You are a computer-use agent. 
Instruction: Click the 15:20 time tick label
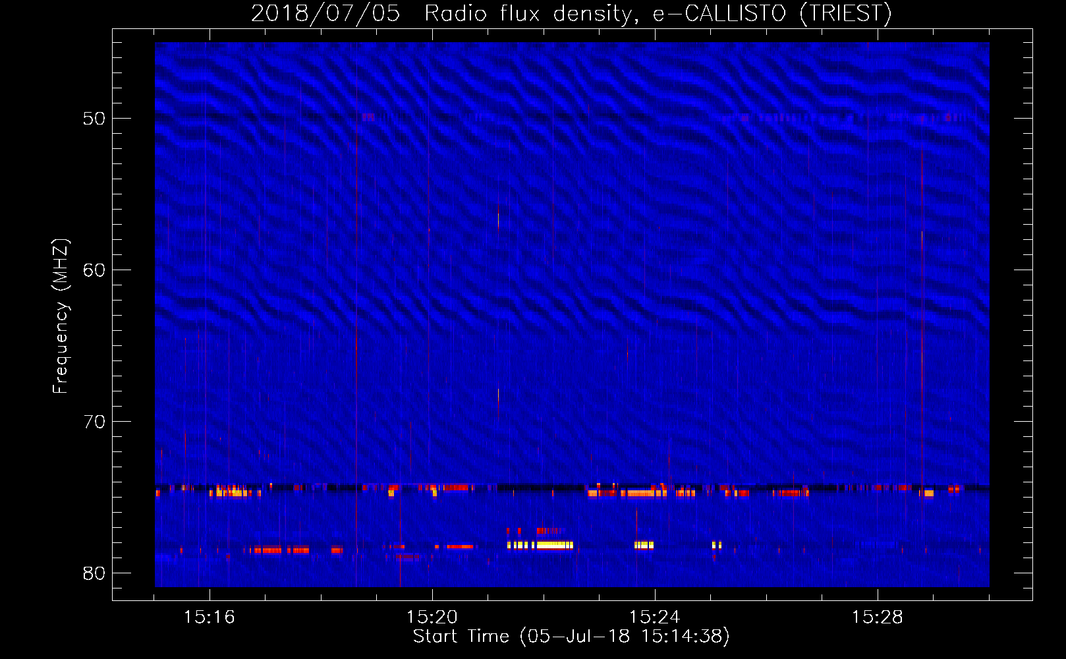(x=432, y=617)
